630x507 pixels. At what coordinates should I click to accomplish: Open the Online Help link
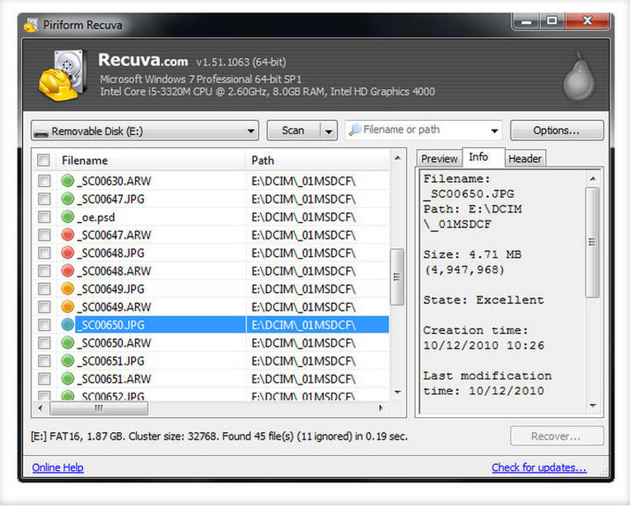(58, 467)
